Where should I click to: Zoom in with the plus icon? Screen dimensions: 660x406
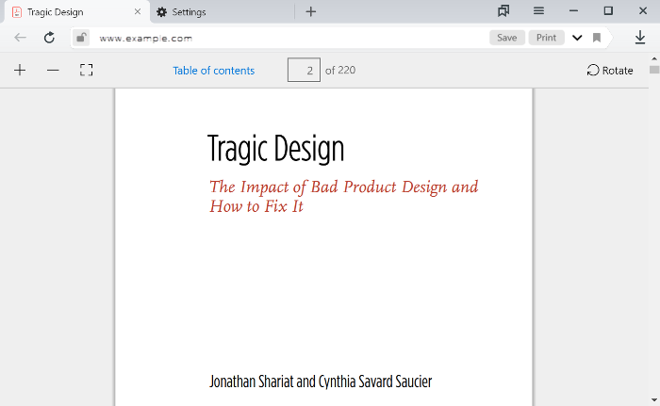(20, 70)
